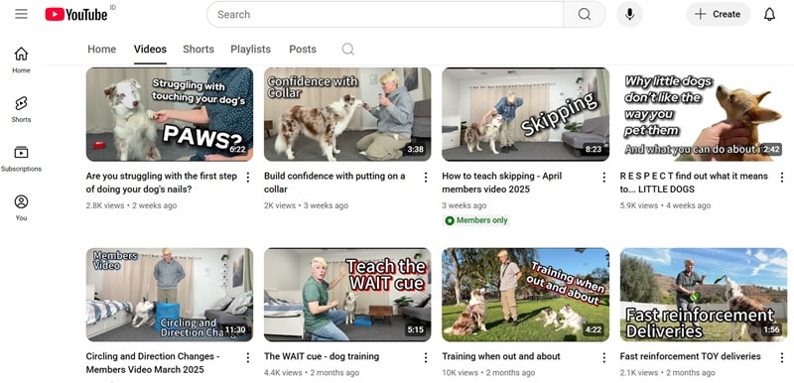
Task: Click the Members only badge
Action: (476, 220)
